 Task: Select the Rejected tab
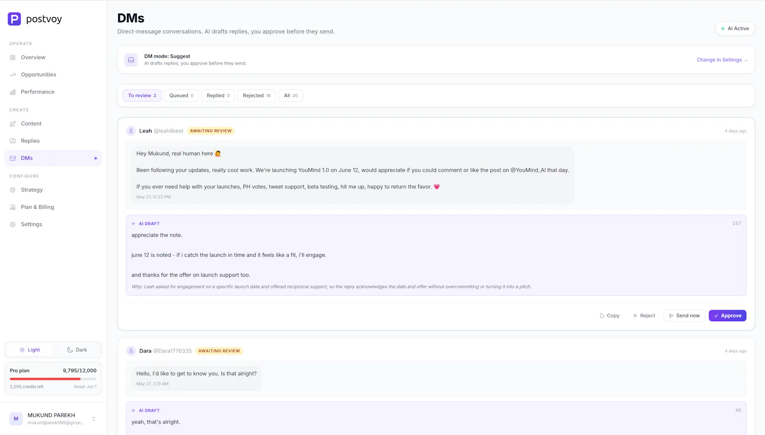(257, 96)
